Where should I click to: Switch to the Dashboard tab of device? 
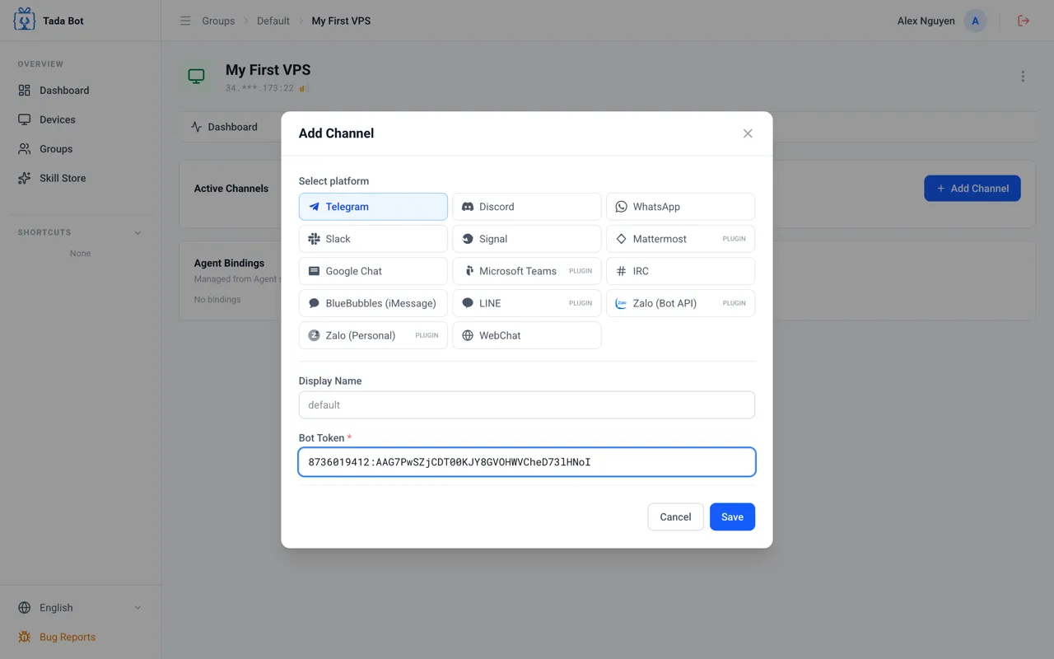click(x=224, y=127)
